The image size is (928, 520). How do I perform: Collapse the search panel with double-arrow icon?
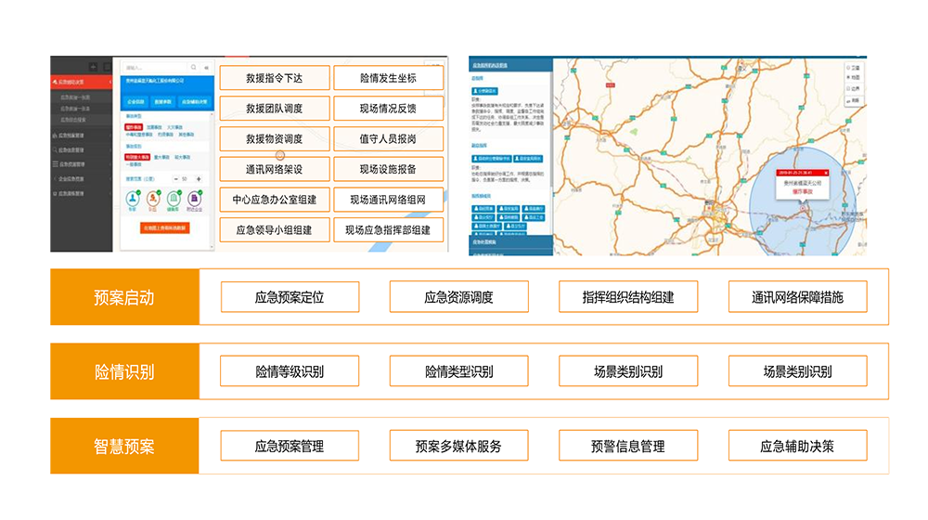coord(206,68)
